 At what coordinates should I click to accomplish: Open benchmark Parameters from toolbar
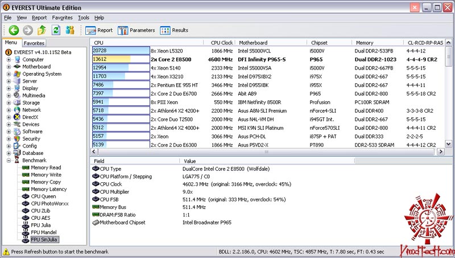[x=136, y=30]
